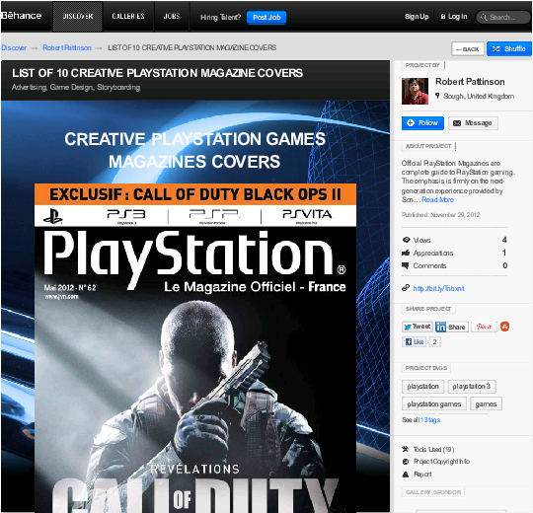Click the Project Copyright Info icon
This screenshot has height=513, width=533.
(406, 462)
